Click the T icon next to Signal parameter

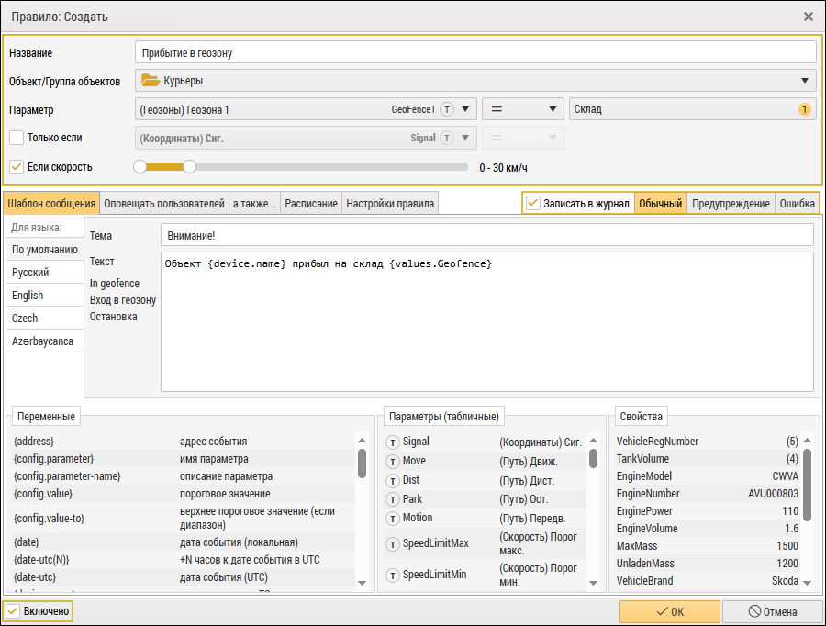pyautogui.click(x=393, y=442)
